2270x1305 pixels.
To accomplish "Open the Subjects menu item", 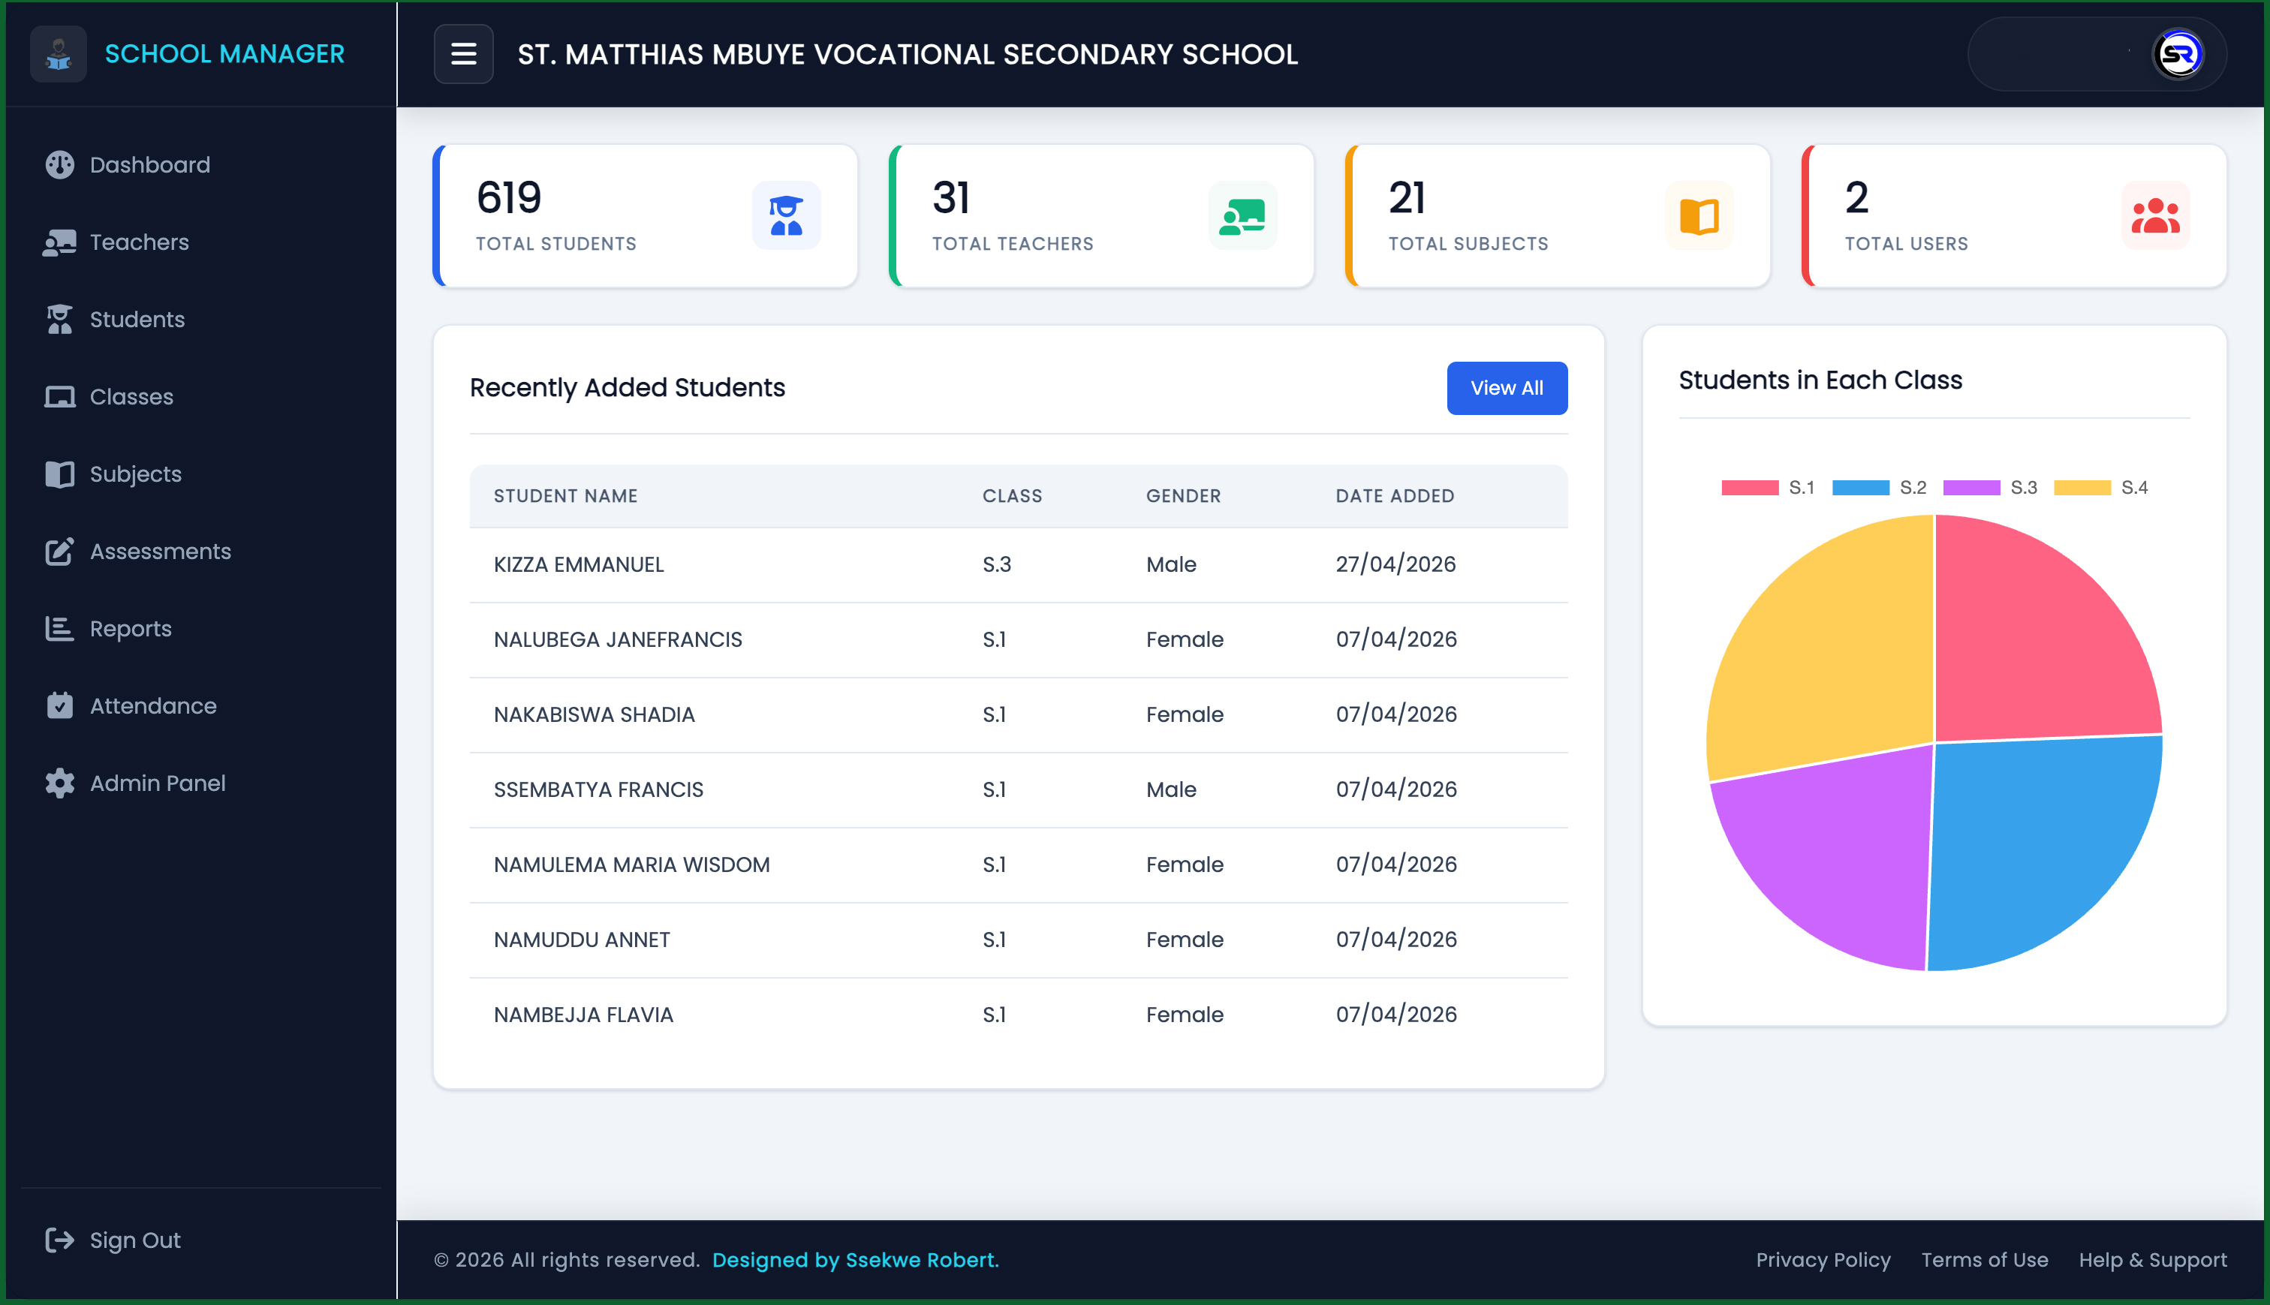I will coord(135,474).
